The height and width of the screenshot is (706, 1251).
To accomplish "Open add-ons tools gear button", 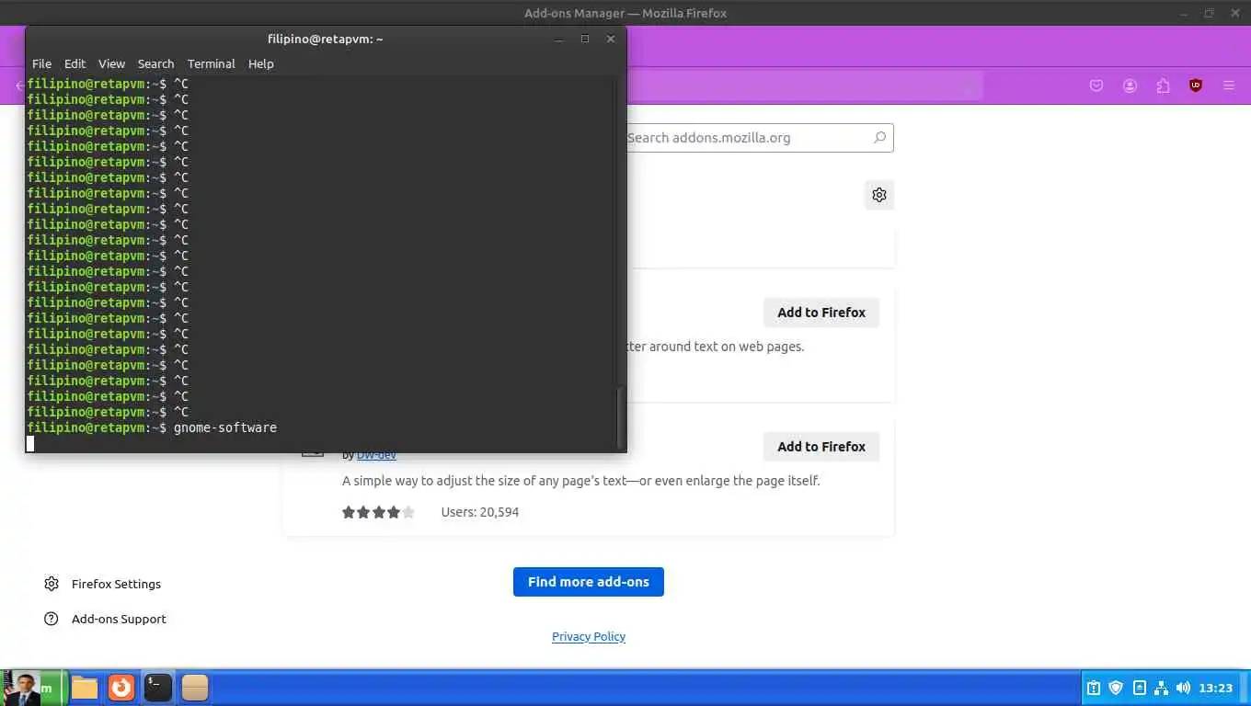I will pyautogui.click(x=879, y=195).
